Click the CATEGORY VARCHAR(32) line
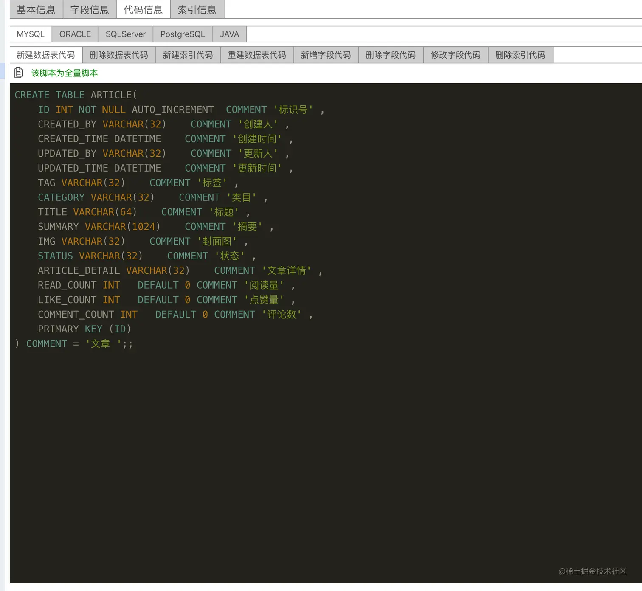The image size is (642, 591). click(x=153, y=197)
